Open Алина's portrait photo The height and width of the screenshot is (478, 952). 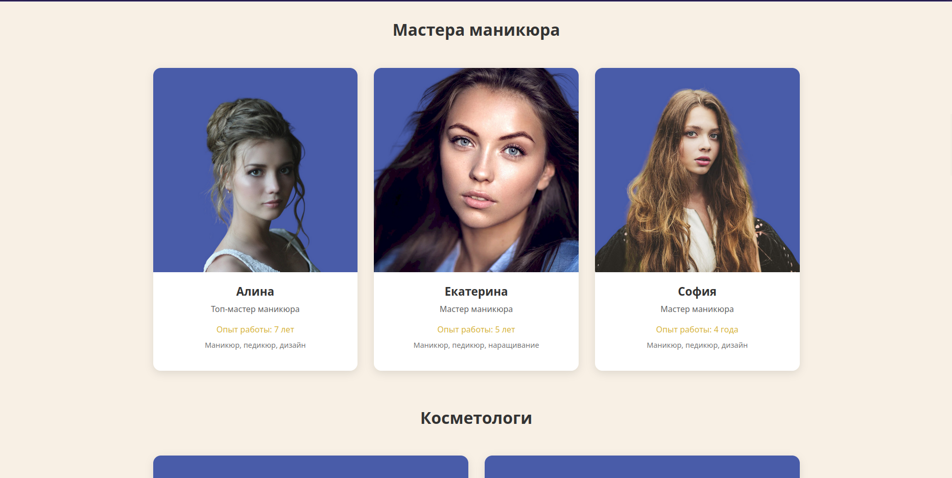(x=255, y=170)
